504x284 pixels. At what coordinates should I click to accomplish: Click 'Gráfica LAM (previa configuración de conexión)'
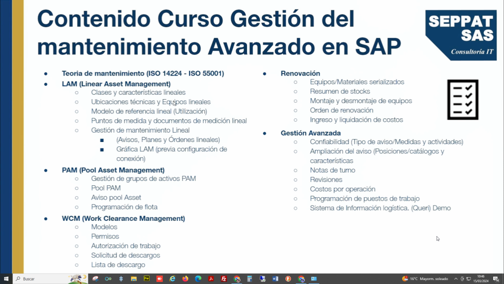[172, 154]
